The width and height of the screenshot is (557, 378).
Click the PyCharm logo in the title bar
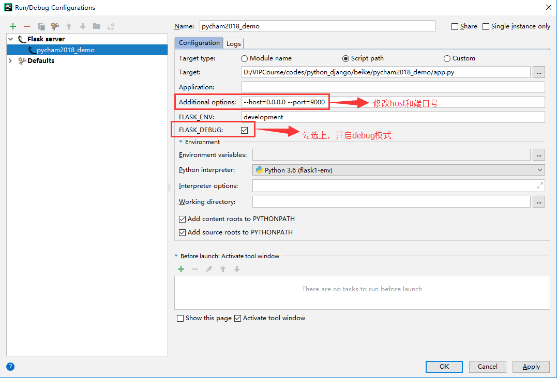(x=8, y=7)
